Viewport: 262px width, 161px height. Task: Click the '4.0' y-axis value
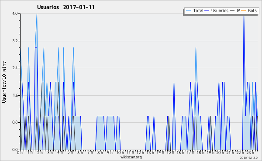(x=15, y=13)
